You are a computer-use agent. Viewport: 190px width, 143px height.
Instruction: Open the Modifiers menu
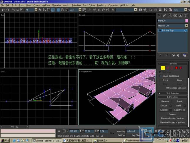point(46,5)
